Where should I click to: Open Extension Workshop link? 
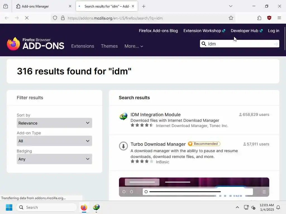pyautogui.click(x=204, y=31)
